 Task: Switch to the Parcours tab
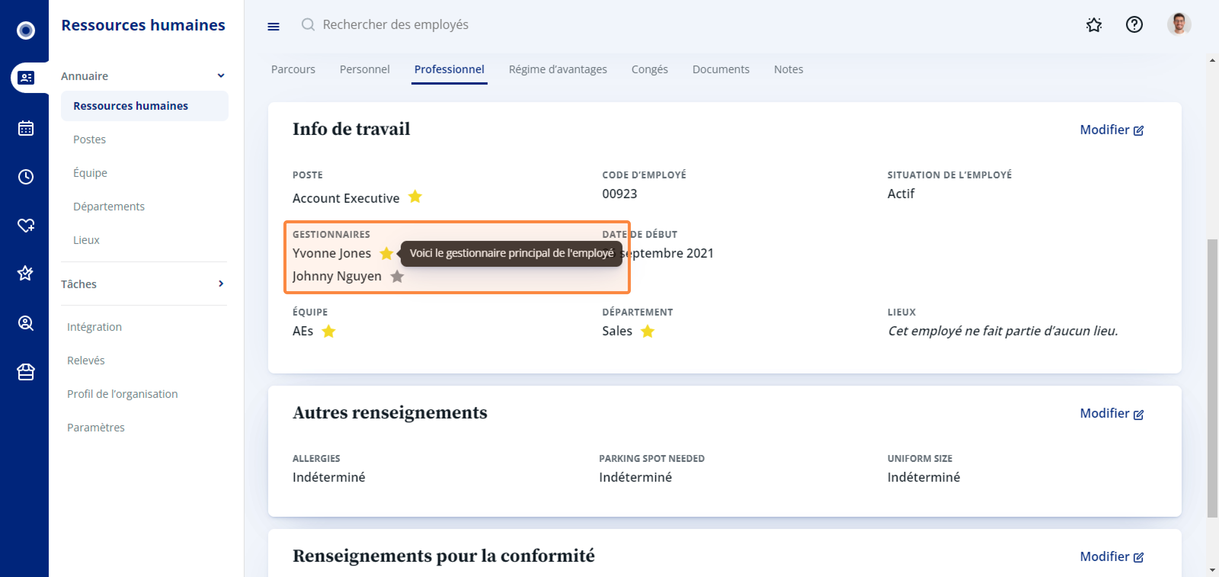pos(293,69)
